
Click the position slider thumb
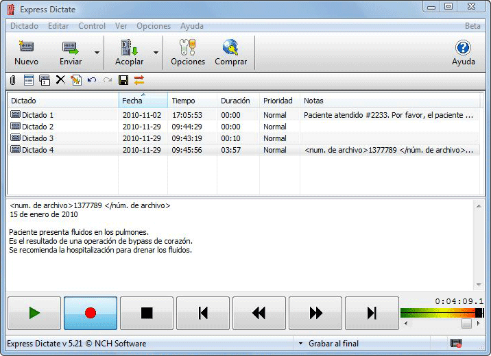click(466, 324)
